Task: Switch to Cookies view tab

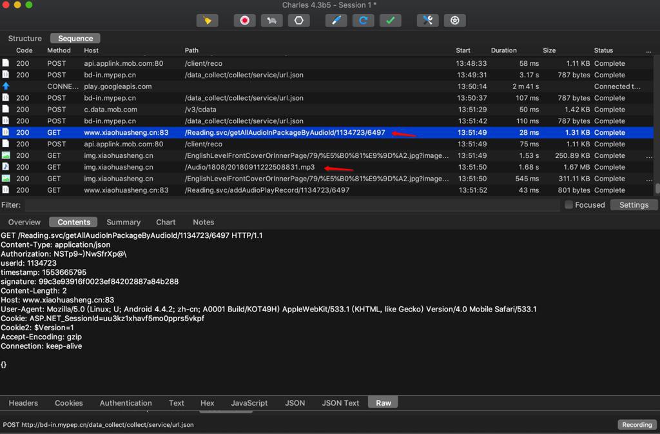Action: pyautogui.click(x=68, y=403)
